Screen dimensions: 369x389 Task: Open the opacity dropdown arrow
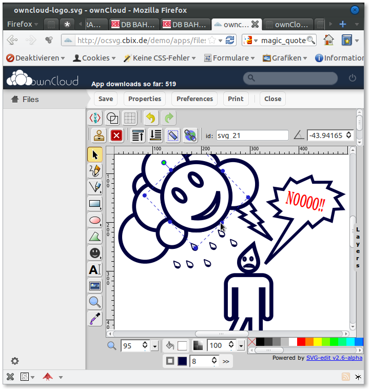tap(241, 345)
